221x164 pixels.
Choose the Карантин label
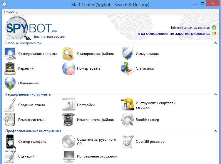(26, 68)
